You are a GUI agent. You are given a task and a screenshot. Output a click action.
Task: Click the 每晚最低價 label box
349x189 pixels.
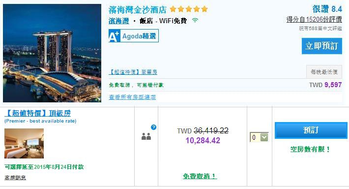(x=324, y=72)
